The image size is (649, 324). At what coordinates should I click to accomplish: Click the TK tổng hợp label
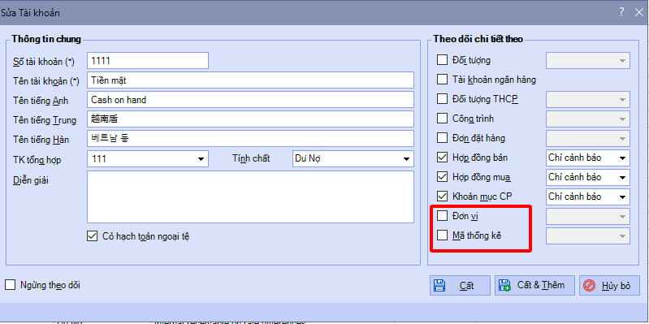[x=37, y=160]
